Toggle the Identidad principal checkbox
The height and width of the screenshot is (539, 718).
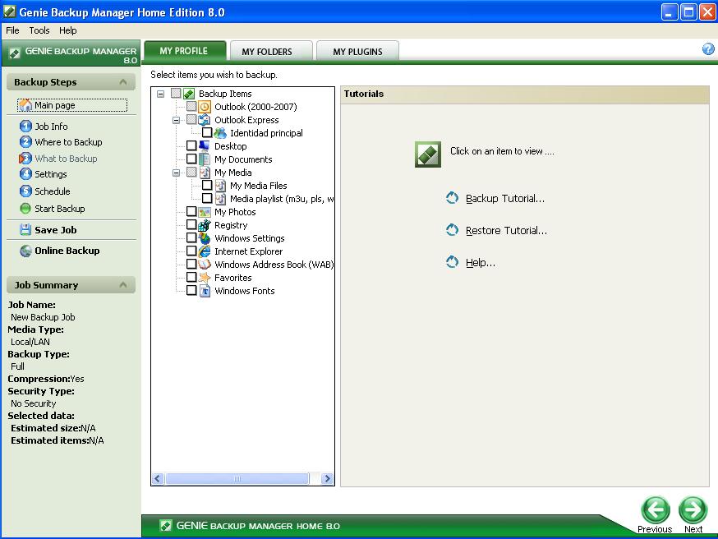[207, 132]
